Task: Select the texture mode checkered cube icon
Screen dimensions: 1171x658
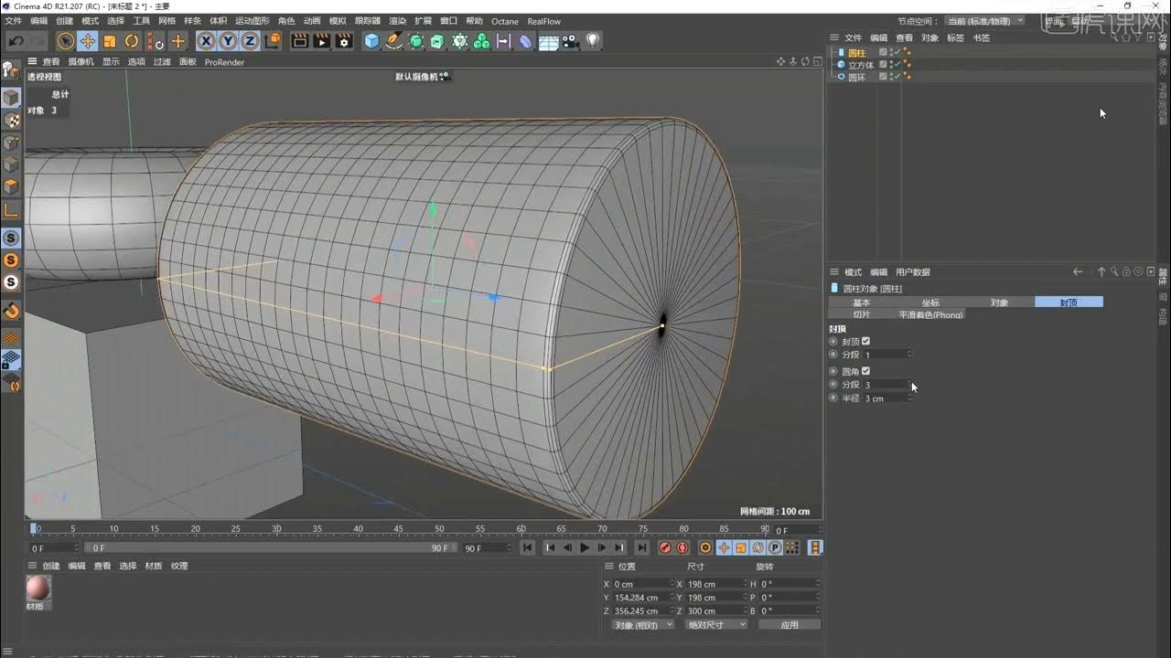Action: coord(11,120)
